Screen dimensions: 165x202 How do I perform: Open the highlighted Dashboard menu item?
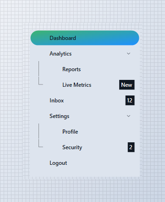click(x=85, y=38)
